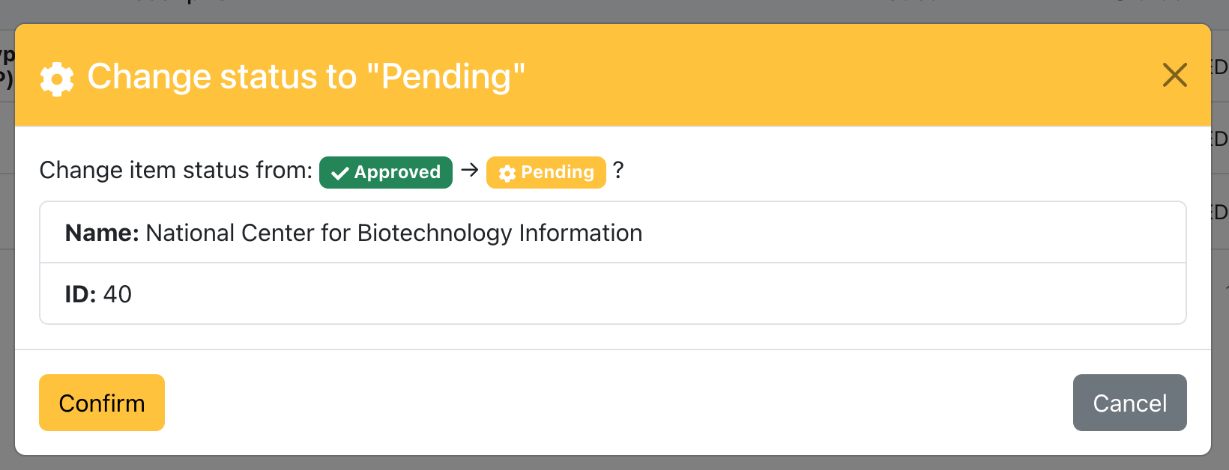
Task: Click the "Change status to Pending" title
Action: point(306,76)
